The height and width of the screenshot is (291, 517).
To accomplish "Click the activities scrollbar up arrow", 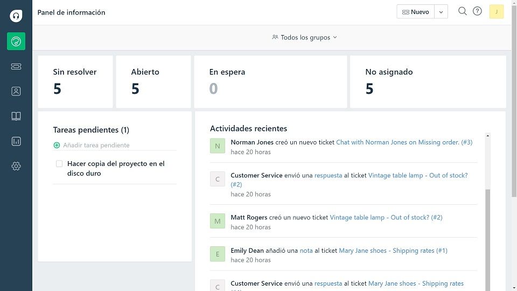I will (x=488, y=136).
